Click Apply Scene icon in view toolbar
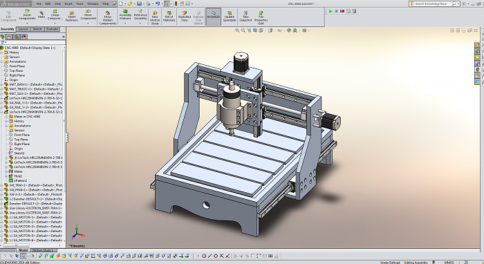The image size is (484, 264). tap(295, 30)
